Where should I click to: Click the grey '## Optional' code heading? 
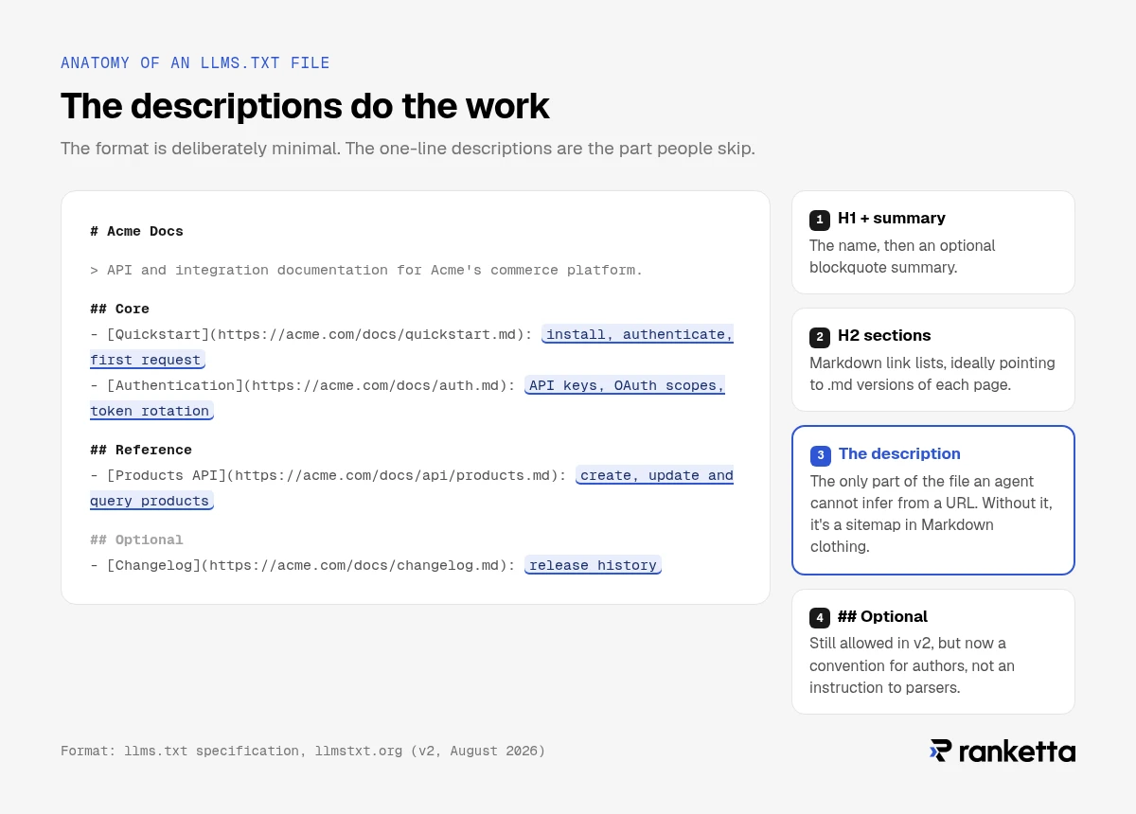pos(137,540)
